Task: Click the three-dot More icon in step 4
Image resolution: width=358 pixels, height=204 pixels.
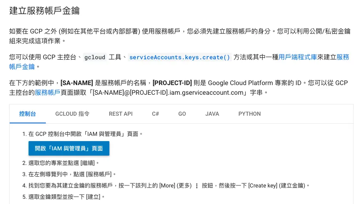Action: click(x=197, y=186)
